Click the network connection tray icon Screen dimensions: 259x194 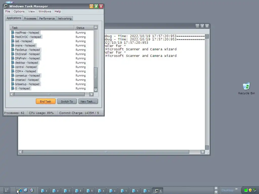(255, 190)
